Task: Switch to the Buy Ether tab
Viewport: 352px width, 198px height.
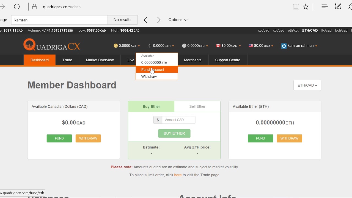Action: click(151, 106)
